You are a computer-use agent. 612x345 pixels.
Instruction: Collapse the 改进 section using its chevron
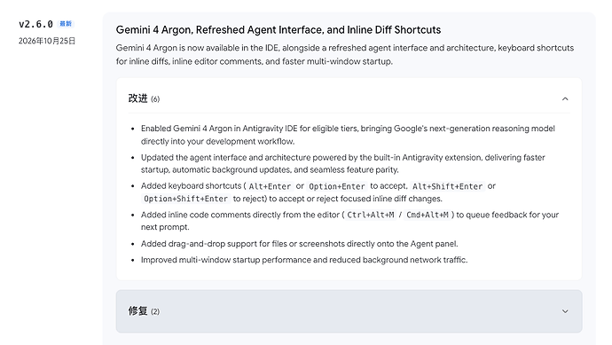click(x=565, y=98)
